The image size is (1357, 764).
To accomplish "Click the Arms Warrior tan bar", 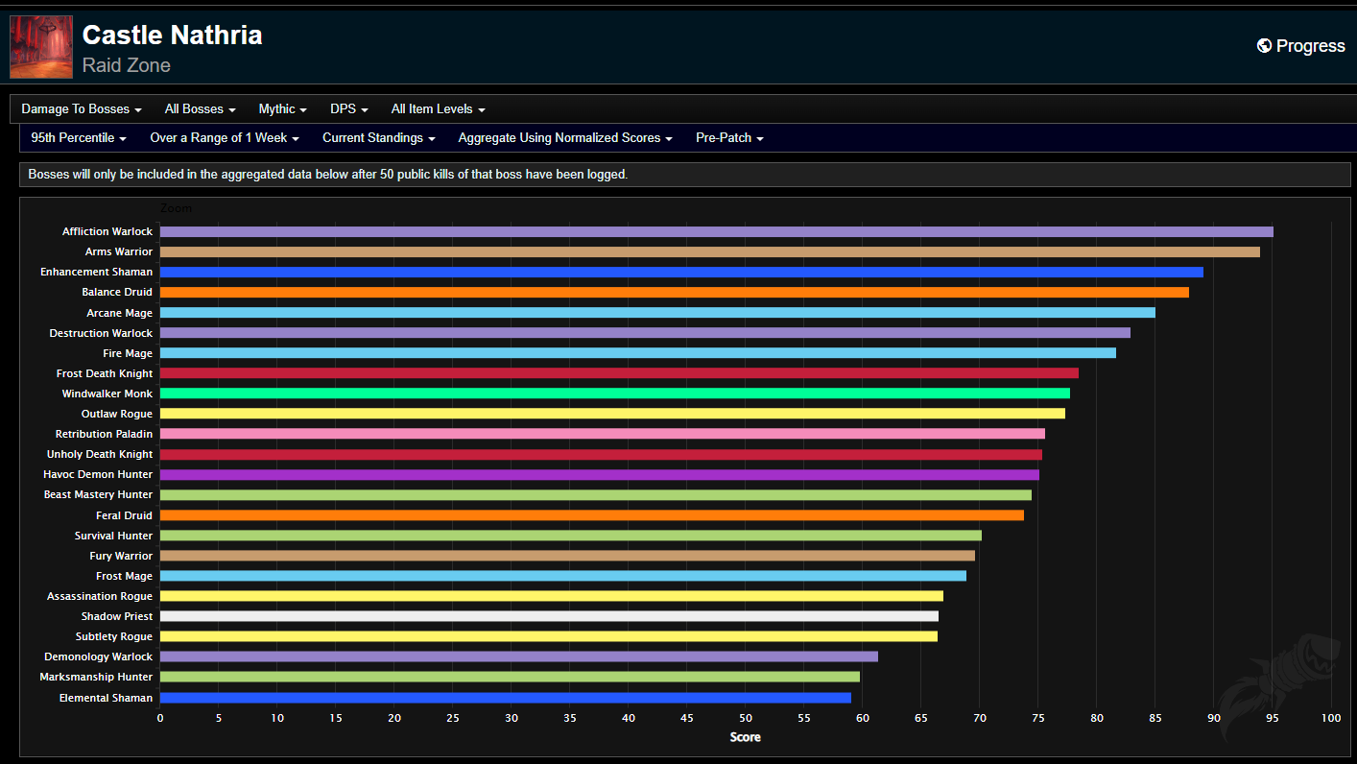I will coord(709,251).
